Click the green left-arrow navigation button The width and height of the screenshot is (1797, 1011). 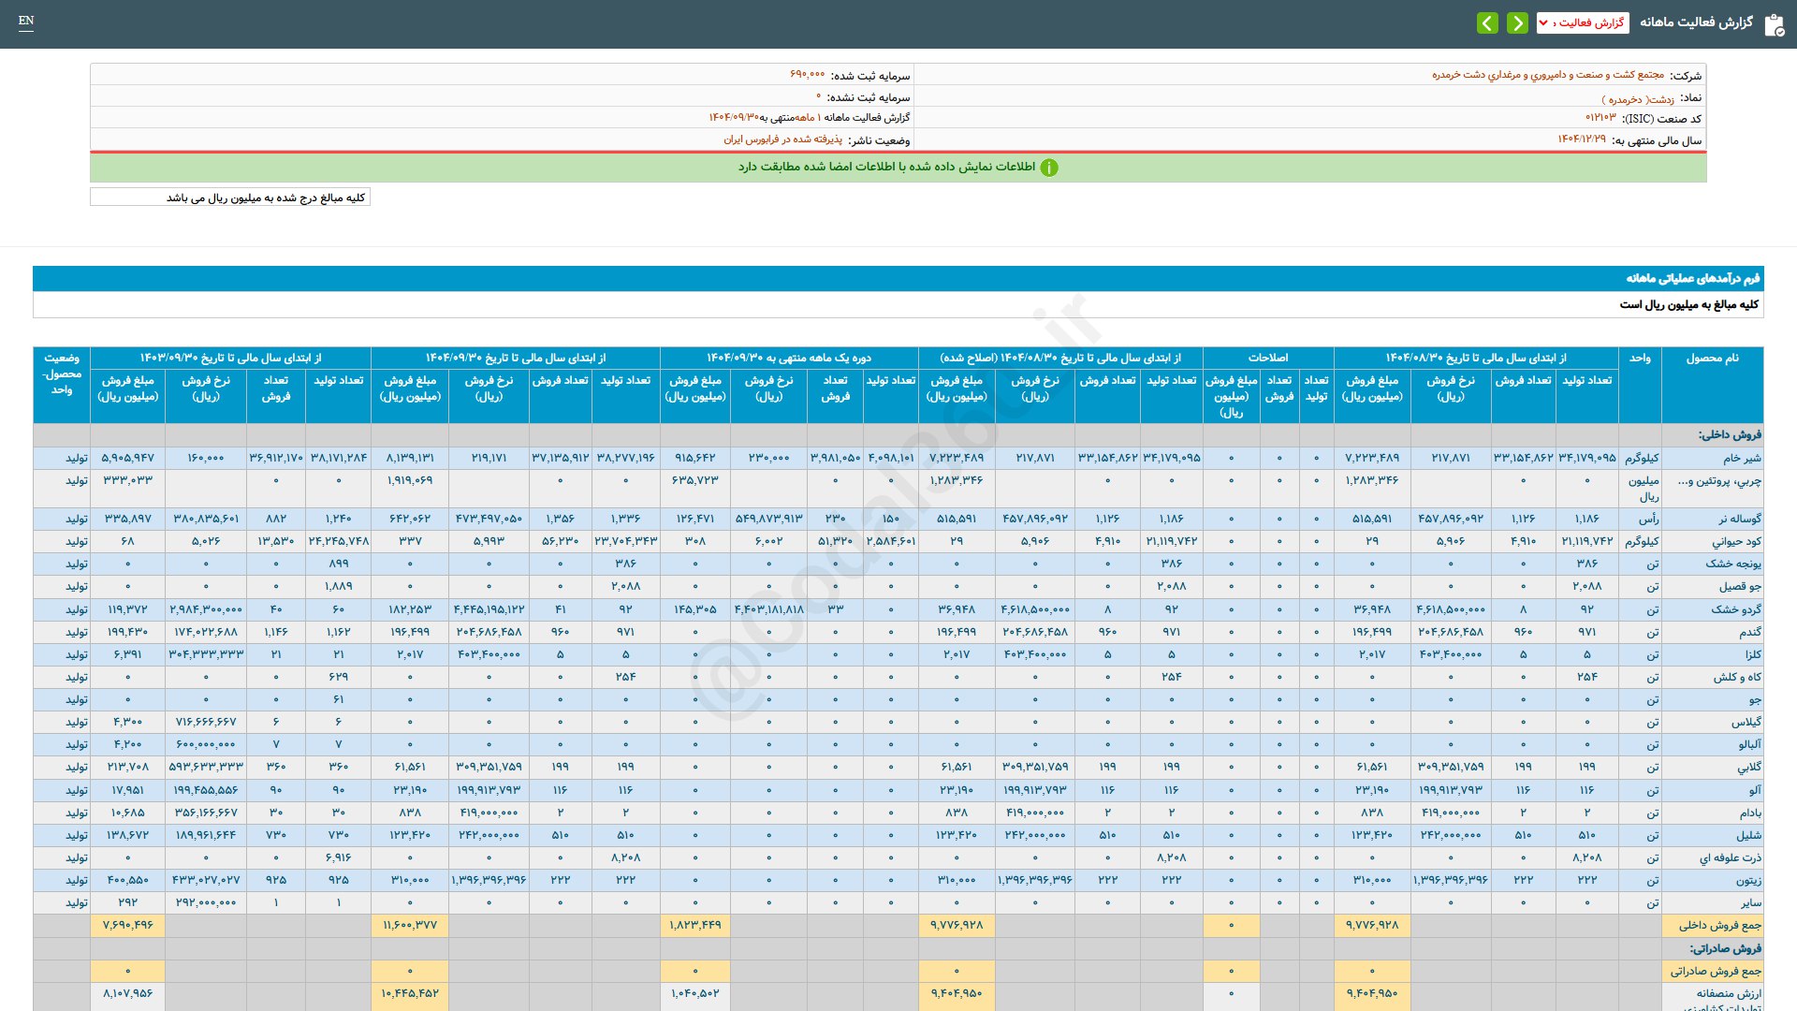(1487, 22)
